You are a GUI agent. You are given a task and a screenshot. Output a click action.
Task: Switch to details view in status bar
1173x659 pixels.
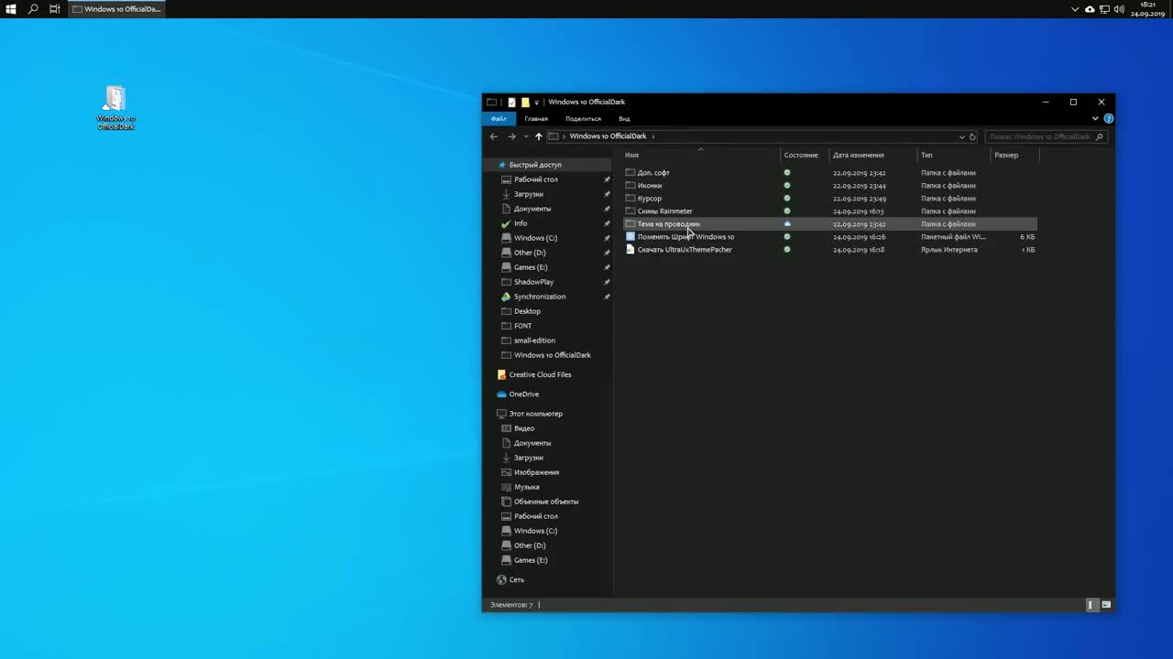click(x=1091, y=605)
